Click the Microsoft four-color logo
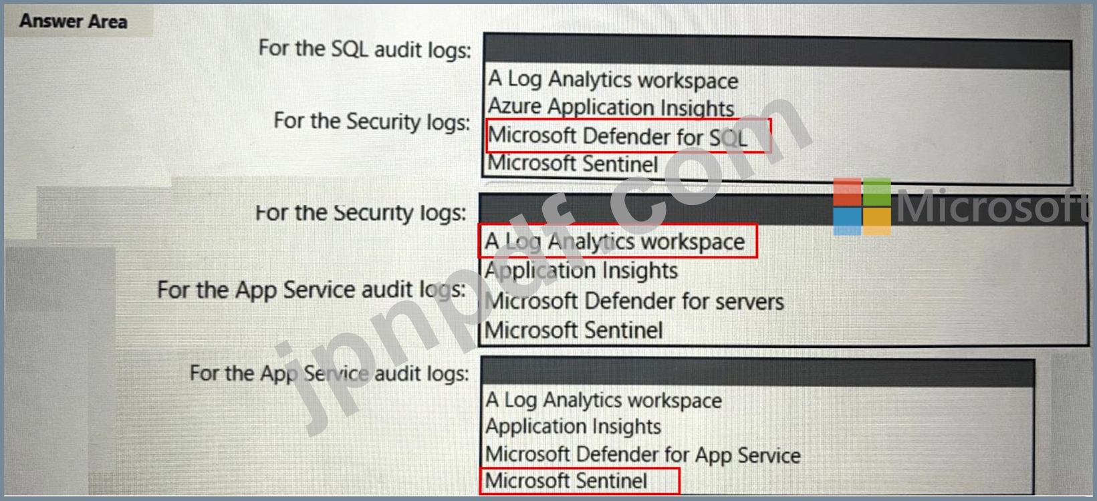The height and width of the screenshot is (501, 1097). pyautogui.click(x=862, y=206)
